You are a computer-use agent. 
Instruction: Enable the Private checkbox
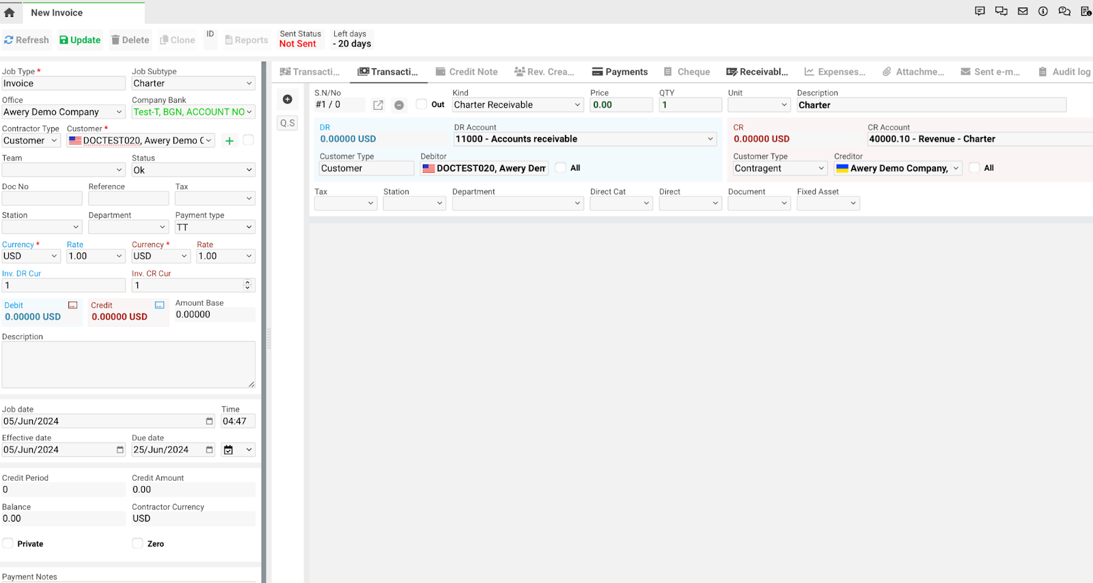[x=8, y=543]
